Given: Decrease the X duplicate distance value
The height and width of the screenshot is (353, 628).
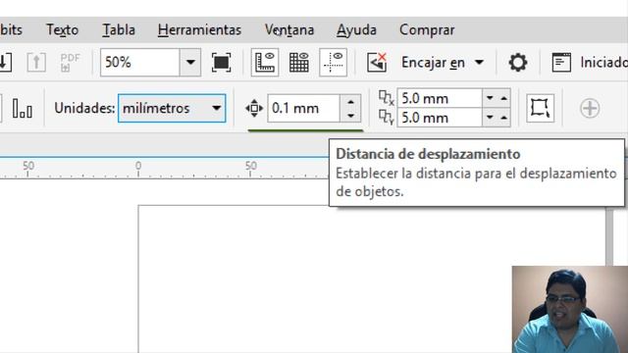Looking at the screenshot, I should (x=490, y=98).
